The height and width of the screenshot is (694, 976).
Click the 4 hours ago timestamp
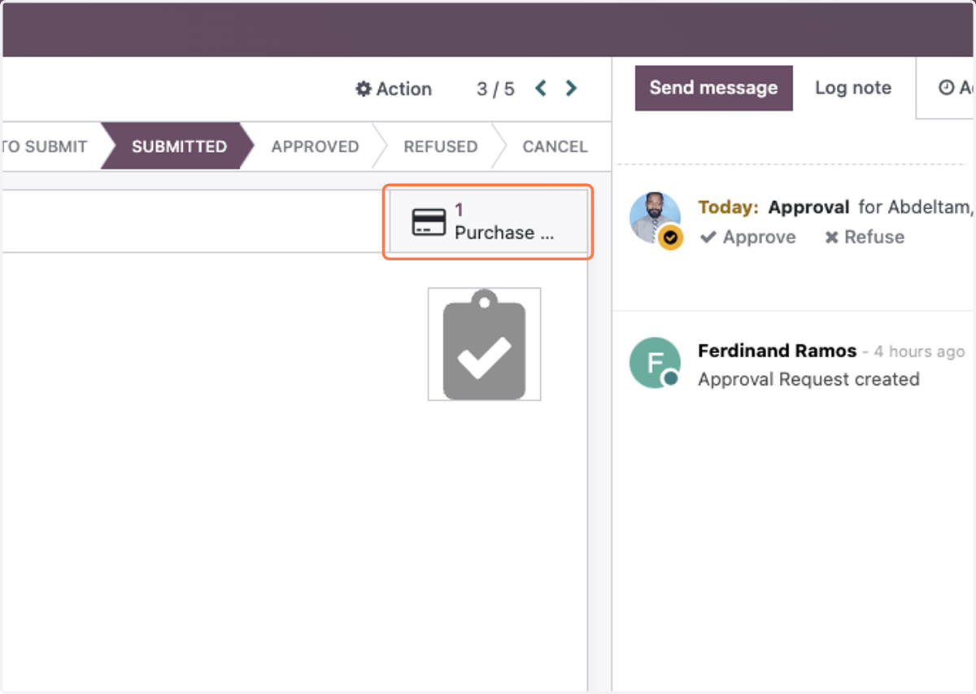pos(919,351)
